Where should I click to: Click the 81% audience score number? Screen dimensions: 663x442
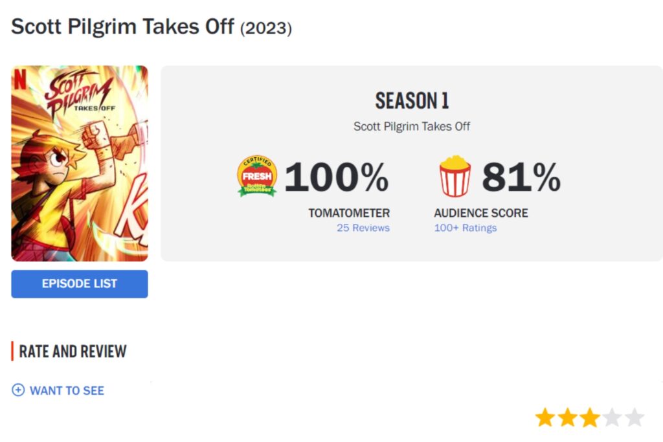[521, 177]
